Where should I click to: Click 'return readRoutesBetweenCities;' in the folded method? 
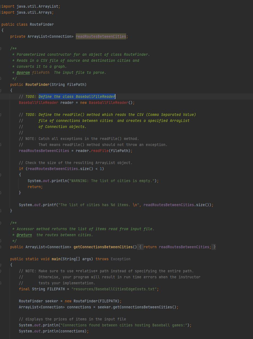[x=178, y=247]
